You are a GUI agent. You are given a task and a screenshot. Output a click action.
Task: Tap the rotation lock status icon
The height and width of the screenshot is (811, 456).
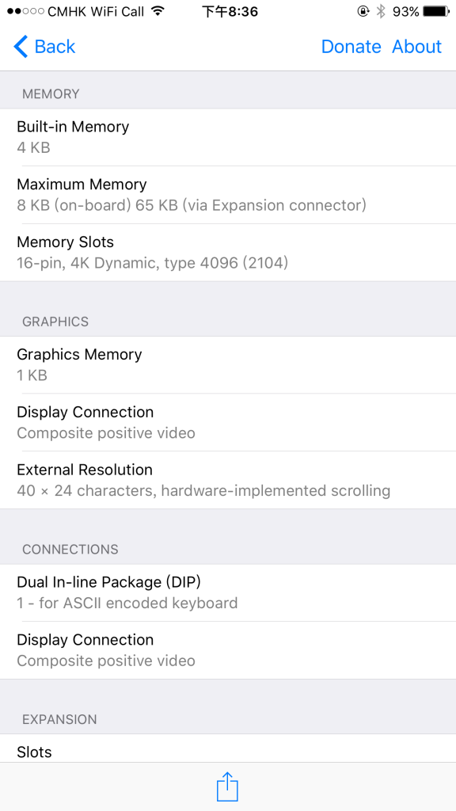[x=363, y=11]
